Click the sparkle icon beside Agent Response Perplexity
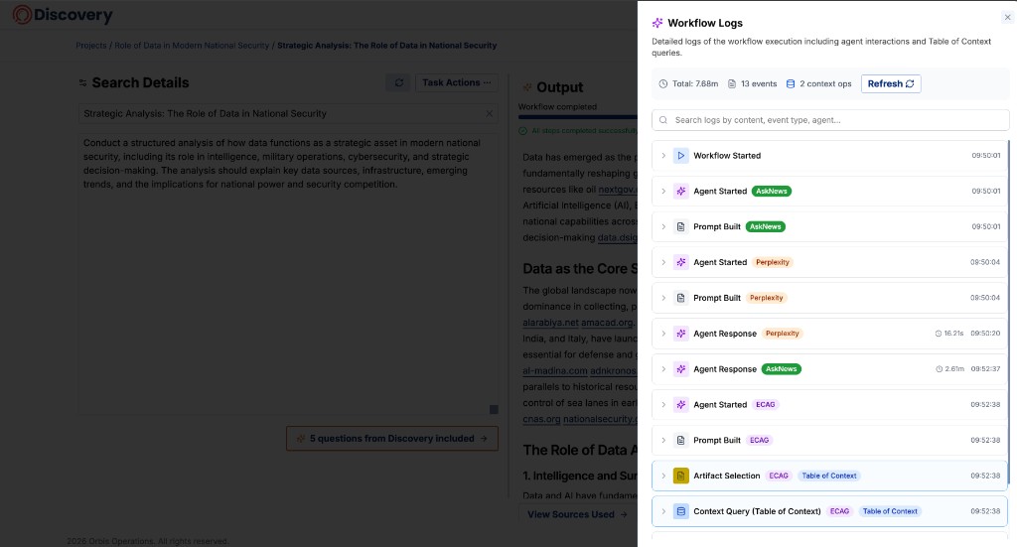Screen dimensions: 1017x547 (x=680, y=334)
